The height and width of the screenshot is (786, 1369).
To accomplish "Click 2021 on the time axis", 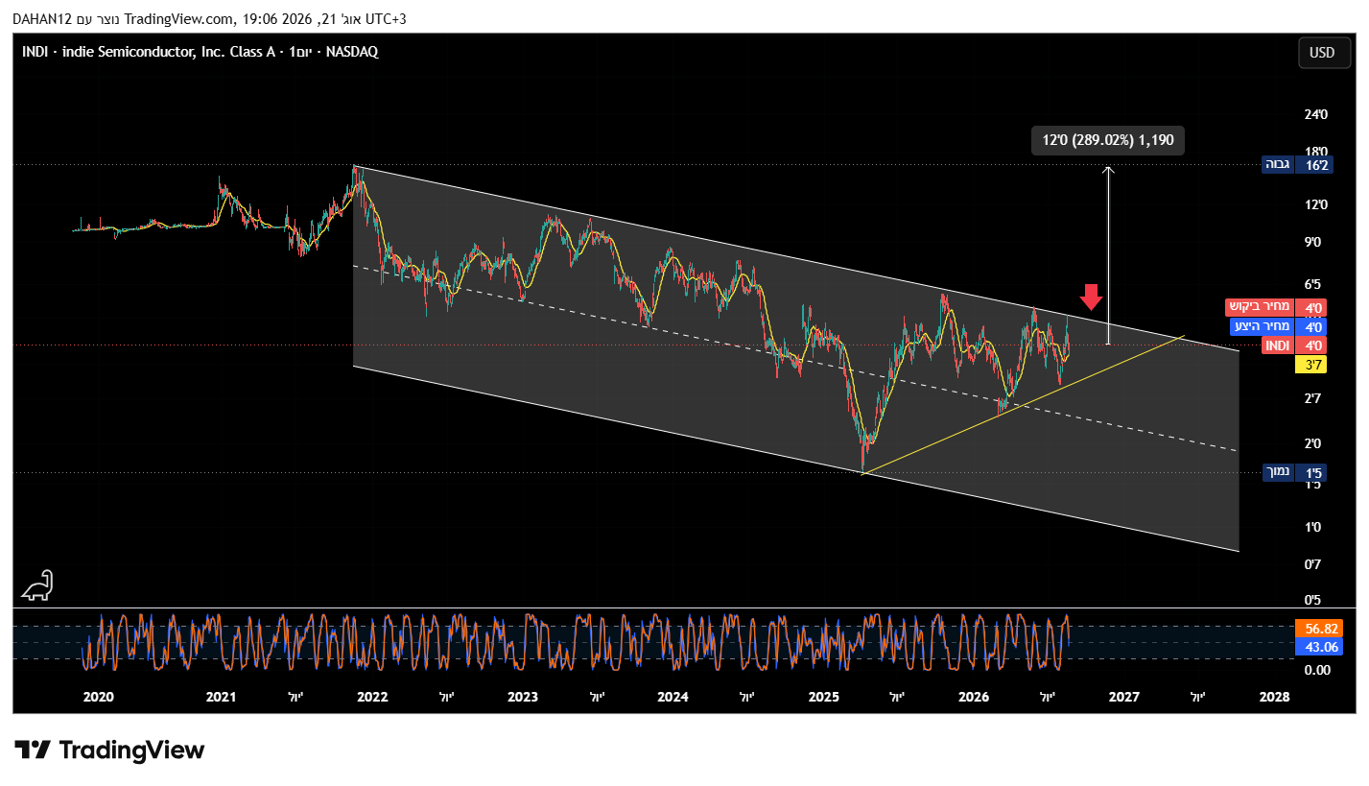I will point(222,697).
